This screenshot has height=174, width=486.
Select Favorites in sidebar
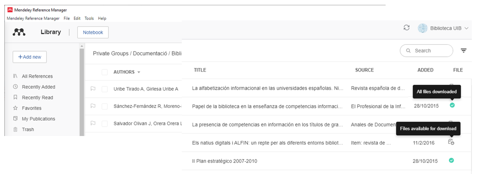(x=31, y=108)
